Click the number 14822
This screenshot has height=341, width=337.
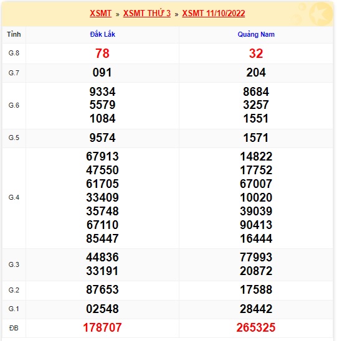click(x=256, y=156)
